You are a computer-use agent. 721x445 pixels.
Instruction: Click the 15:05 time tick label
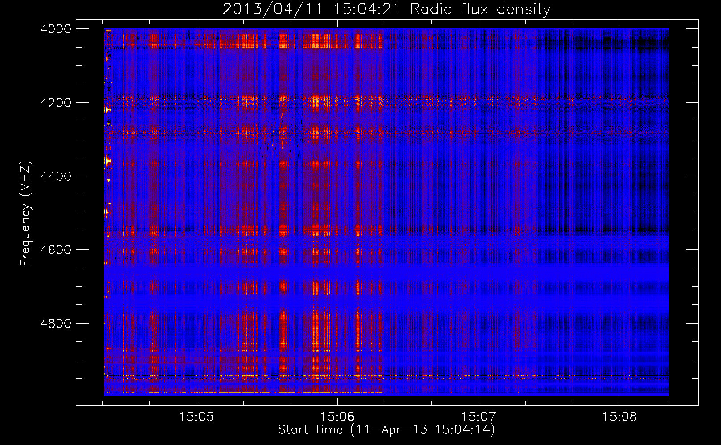(197, 417)
